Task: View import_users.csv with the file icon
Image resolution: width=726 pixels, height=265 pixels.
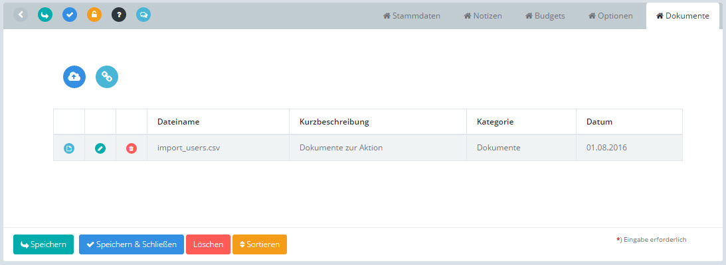Action: coord(69,148)
